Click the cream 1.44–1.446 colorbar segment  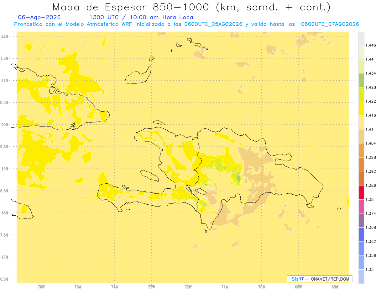(361, 52)
